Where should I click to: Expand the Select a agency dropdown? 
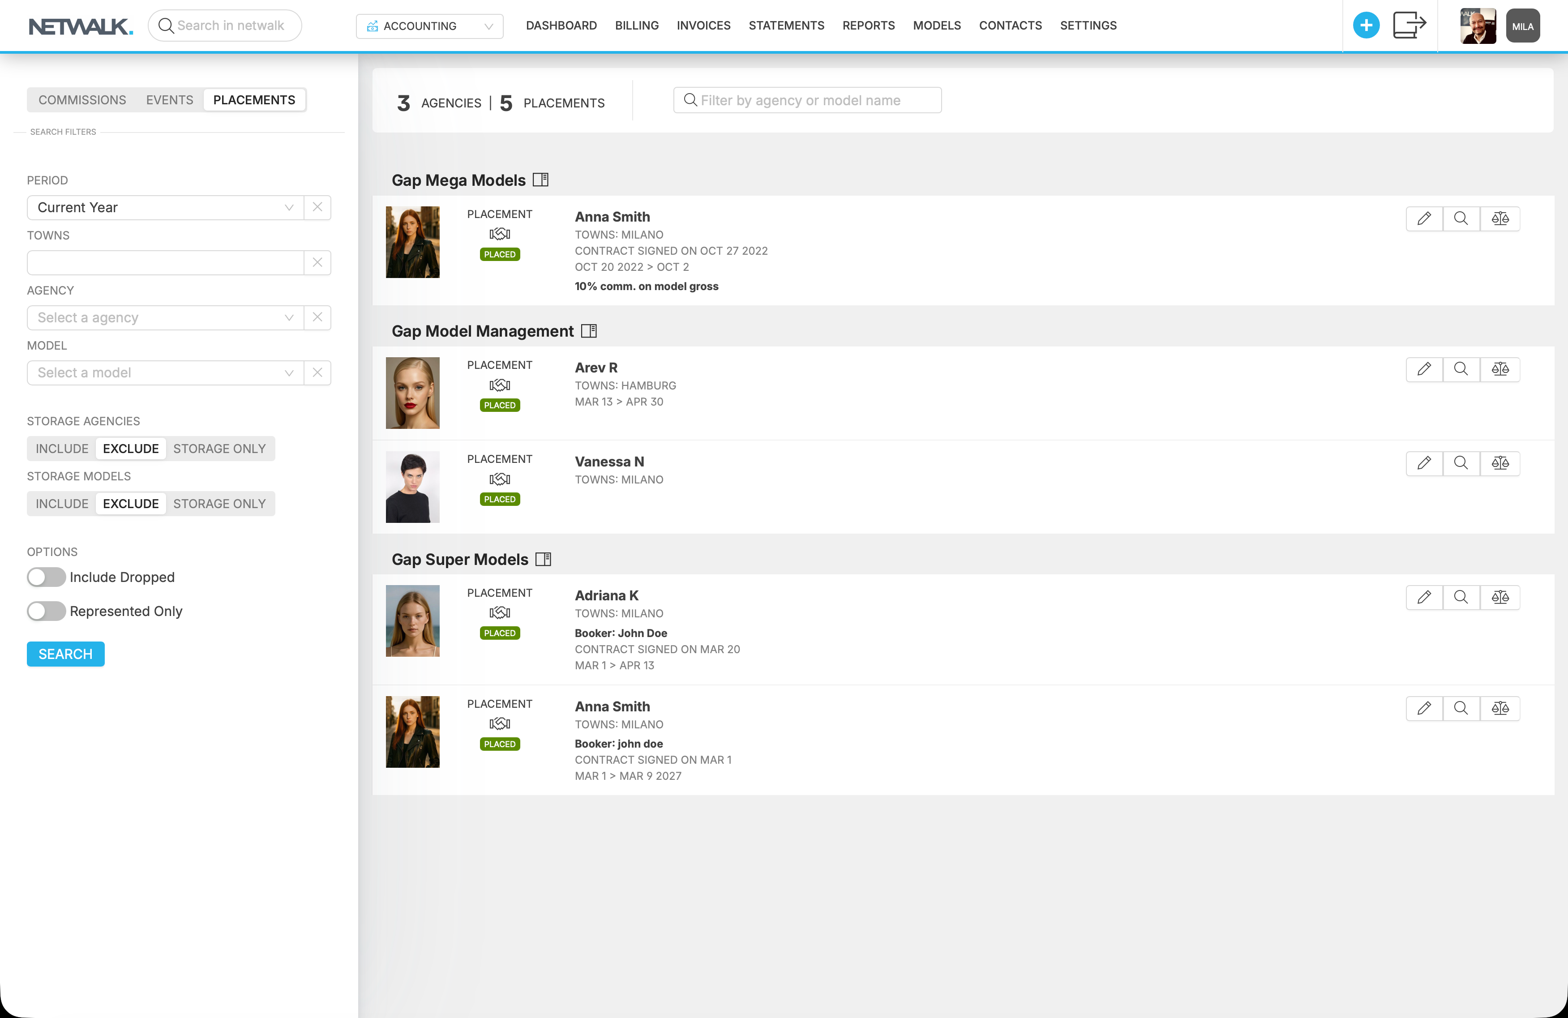165,317
